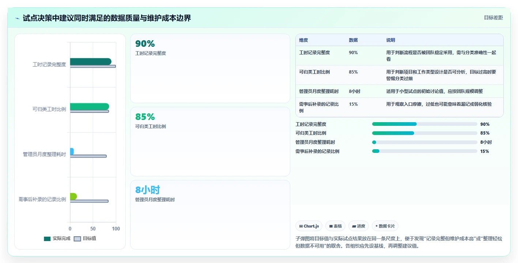Click the 0 tick on the chart x-axis
This screenshot has height=263, width=518.
[x=70, y=229]
